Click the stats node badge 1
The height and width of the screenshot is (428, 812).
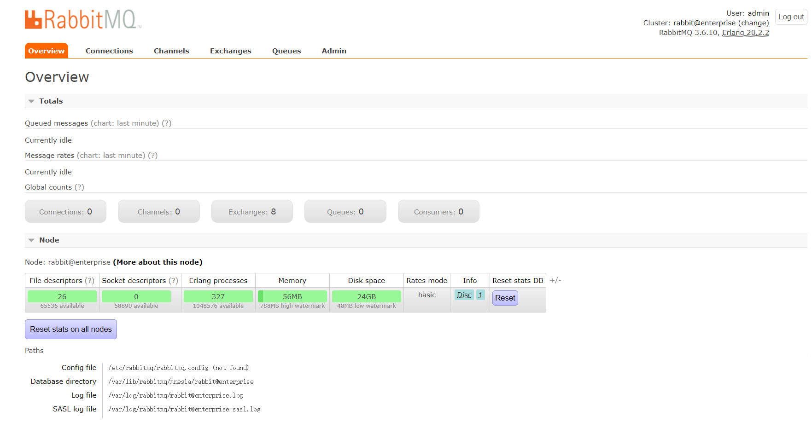pyautogui.click(x=480, y=295)
